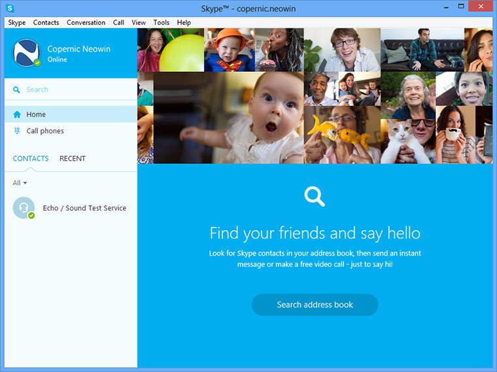This screenshot has width=497, height=372.
Task: Select Echo / Sound Test Service contact
Action: [71, 208]
